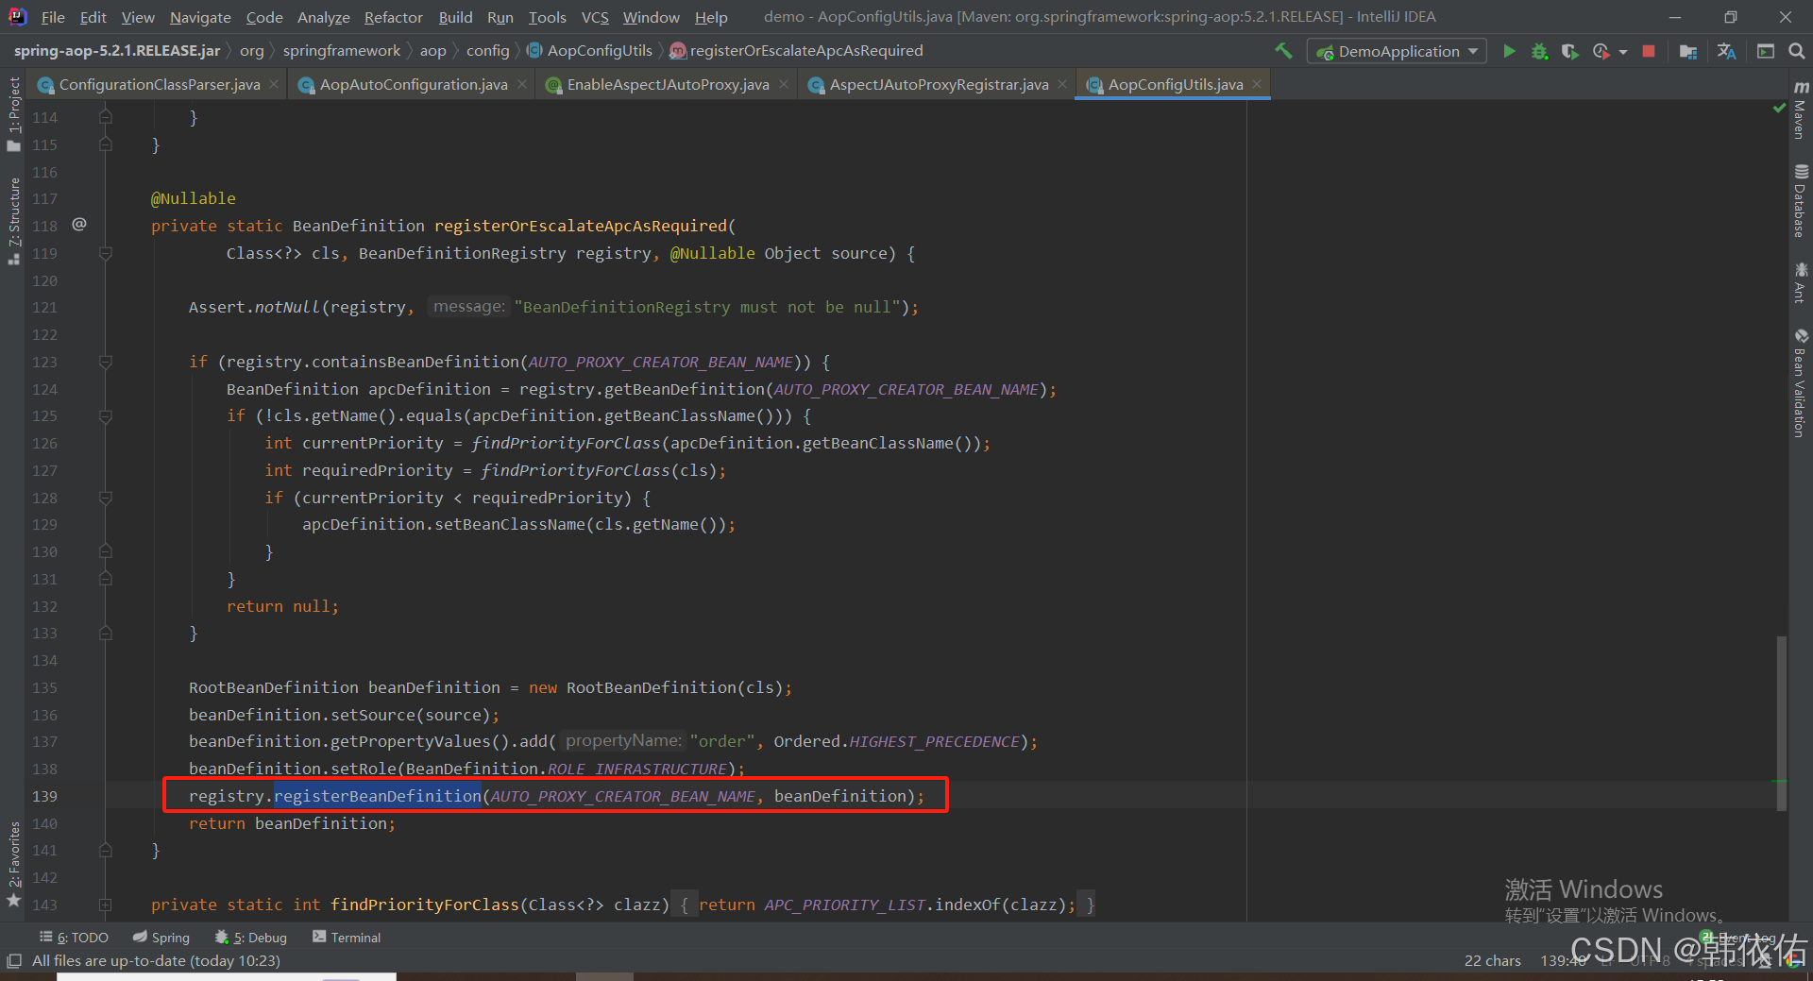Click spring-aop-5.2.1.RELEASE.jar in the breadcrumb
This screenshot has height=981, width=1813.
tap(117, 50)
